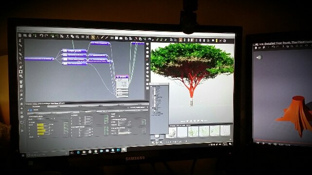This screenshot has width=312, height=175.
Task: Select the yellow-highlighted tool in the graph toolbar
Action: point(93,37)
